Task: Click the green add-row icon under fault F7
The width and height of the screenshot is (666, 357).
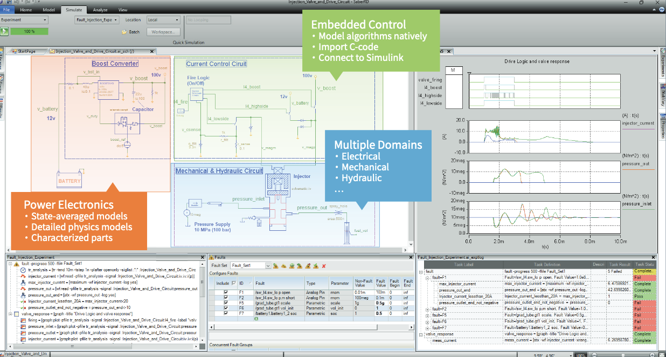Action: point(256,319)
